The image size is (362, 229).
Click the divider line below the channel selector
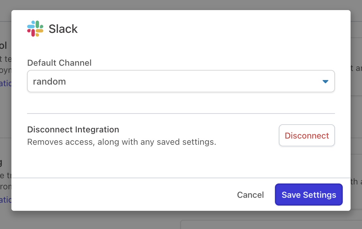pyautogui.click(x=181, y=113)
